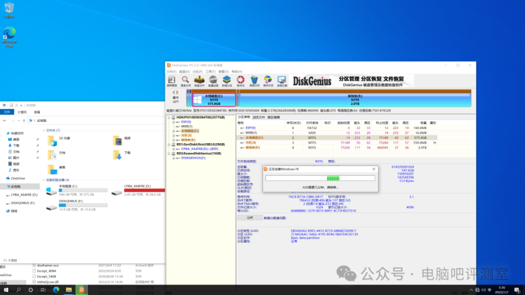Image resolution: width=525 pixels, height=295 pixels.
Task: Open Windows Start menu
Action: pyautogui.click(x=5, y=290)
